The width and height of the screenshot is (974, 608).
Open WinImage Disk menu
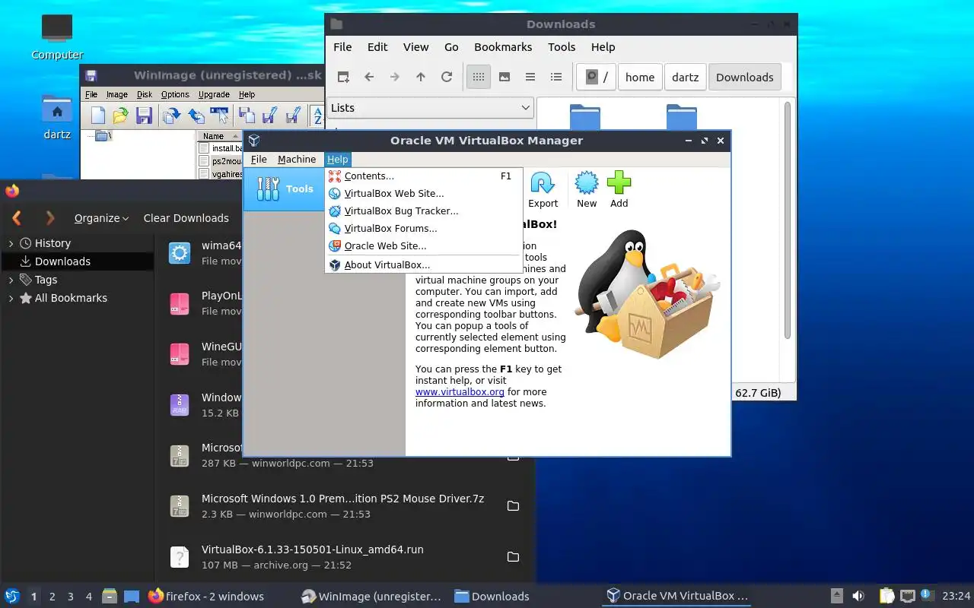[145, 95]
